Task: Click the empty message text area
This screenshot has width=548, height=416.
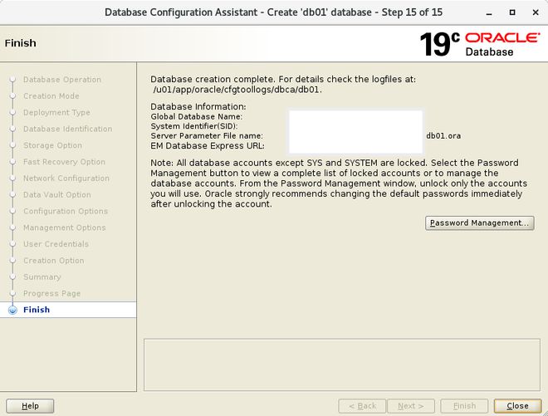Action: 342,365
